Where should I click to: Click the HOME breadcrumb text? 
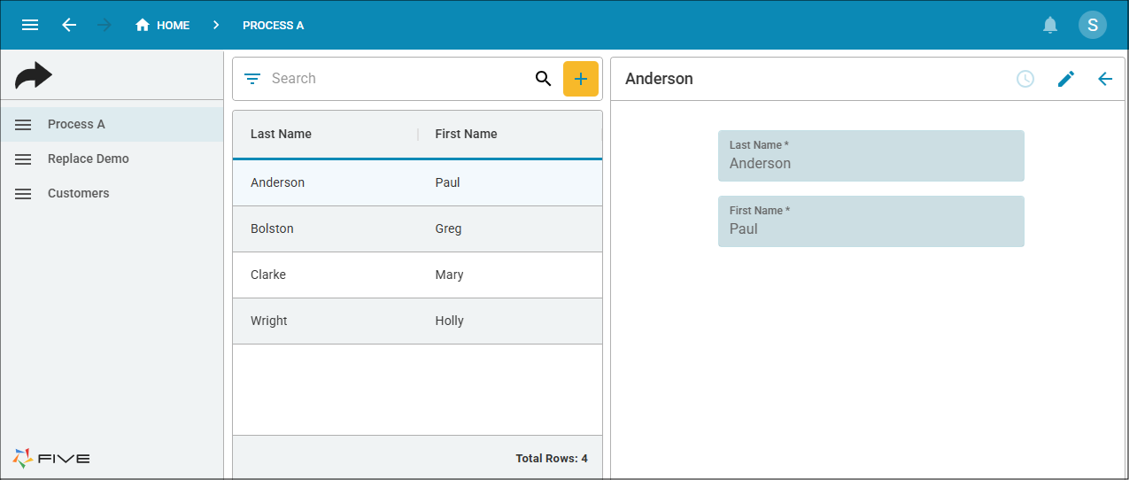pos(173,25)
